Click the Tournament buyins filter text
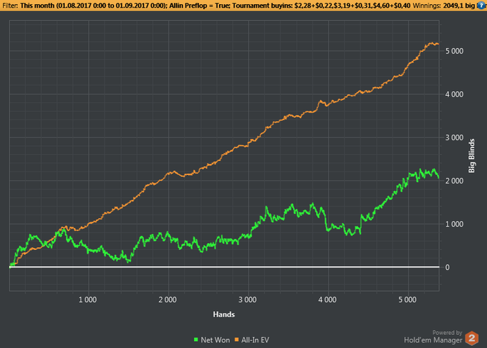 [321, 6]
